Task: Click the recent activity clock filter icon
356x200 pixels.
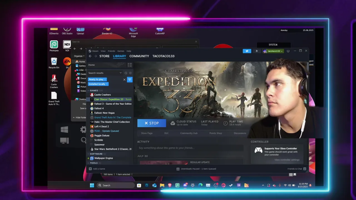Action: point(126,73)
